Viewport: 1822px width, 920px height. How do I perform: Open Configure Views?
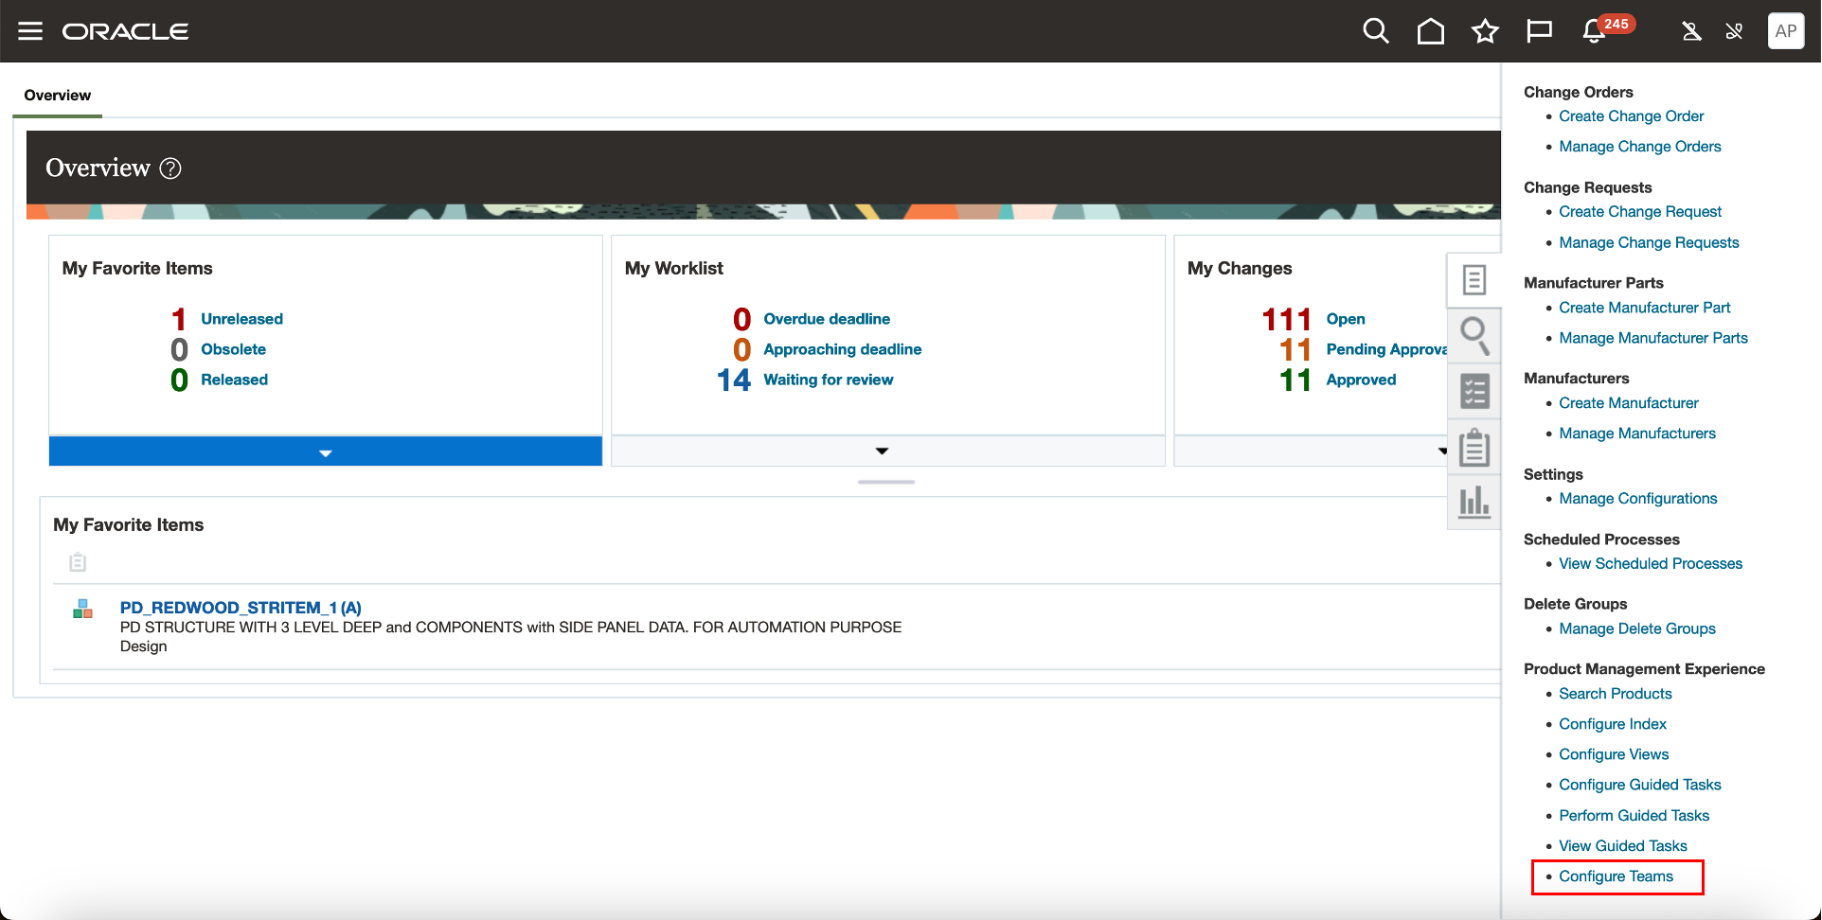click(1614, 754)
